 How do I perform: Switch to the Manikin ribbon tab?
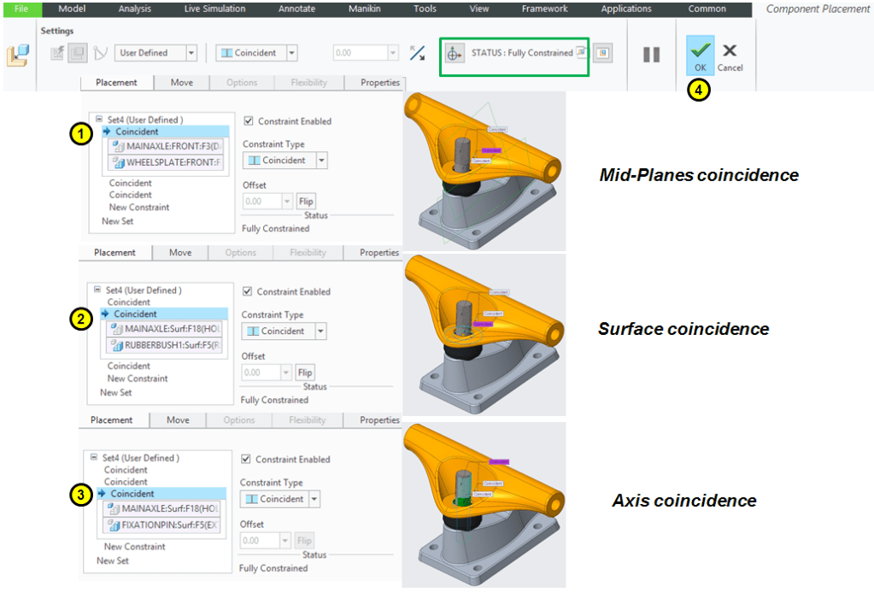tap(365, 9)
